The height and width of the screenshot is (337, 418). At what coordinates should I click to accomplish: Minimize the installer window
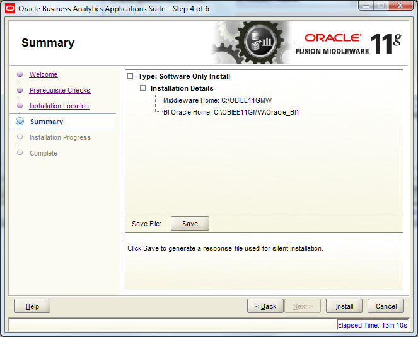366,6
